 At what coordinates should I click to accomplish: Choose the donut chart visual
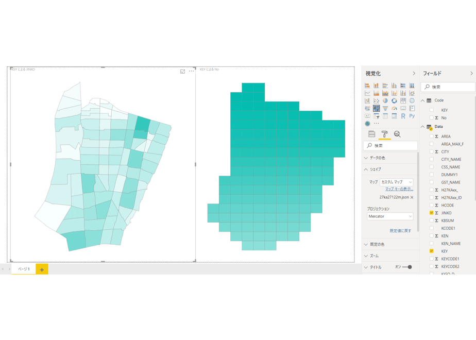(394, 100)
